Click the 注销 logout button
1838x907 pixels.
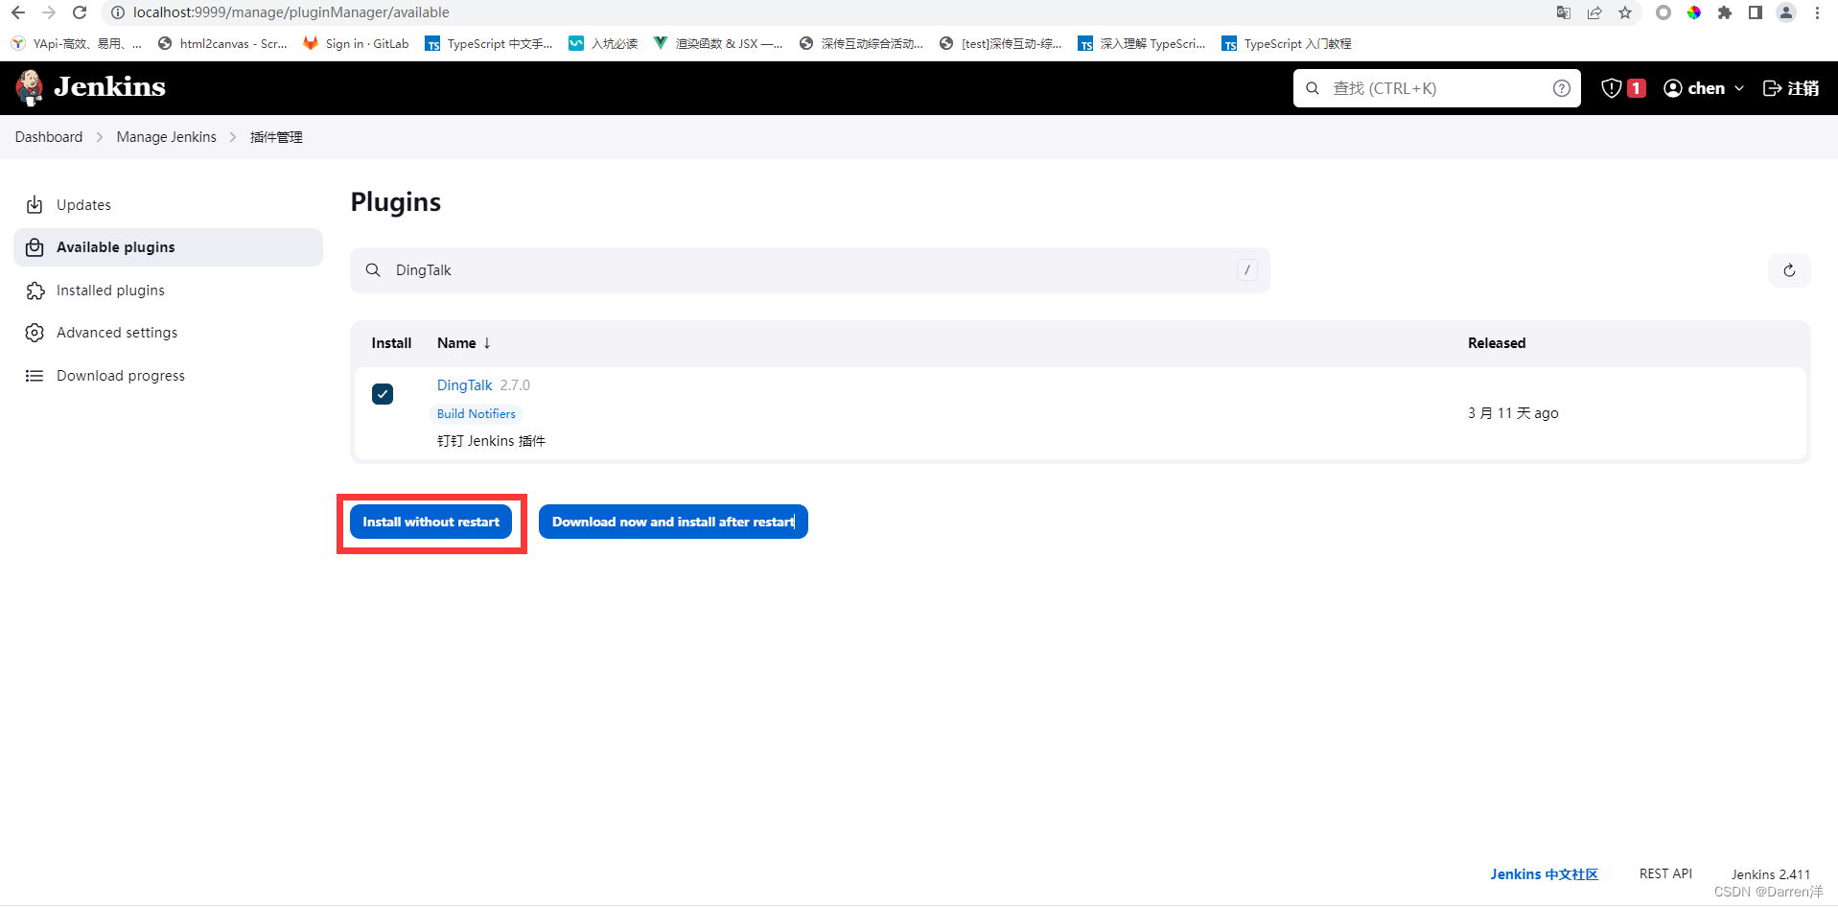pyautogui.click(x=1791, y=88)
